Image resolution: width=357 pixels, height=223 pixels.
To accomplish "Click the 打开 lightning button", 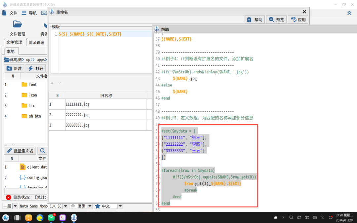I will [x=36, y=68].
